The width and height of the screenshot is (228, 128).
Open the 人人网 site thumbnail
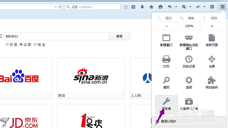(x=141, y=78)
